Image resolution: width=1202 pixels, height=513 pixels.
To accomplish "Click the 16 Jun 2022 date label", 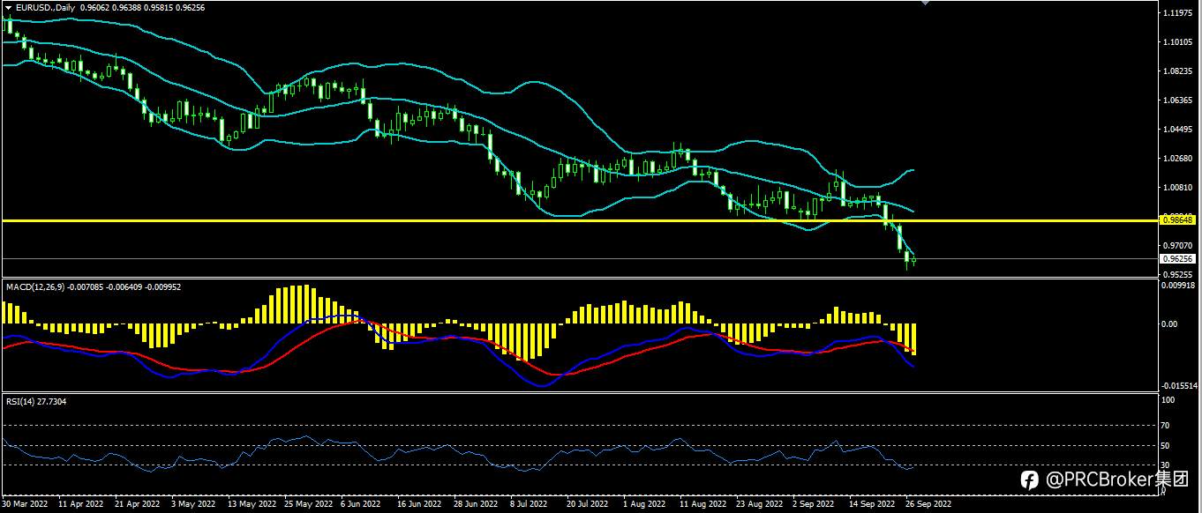I will [x=419, y=505].
